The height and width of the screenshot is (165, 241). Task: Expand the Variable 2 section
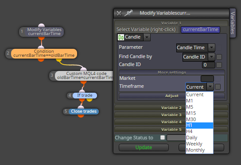[171, 108]
